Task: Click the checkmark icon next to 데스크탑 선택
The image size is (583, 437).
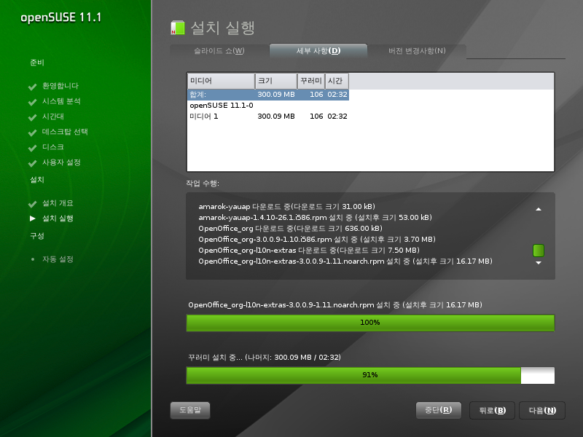Action: click(x=32, y=133)
